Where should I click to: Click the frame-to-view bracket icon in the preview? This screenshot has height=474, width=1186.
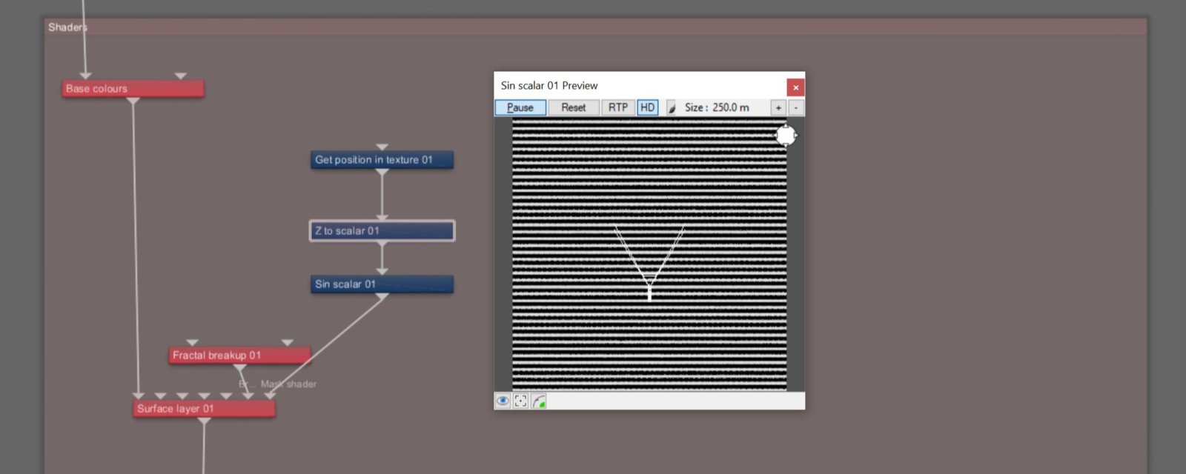point(521,401)
